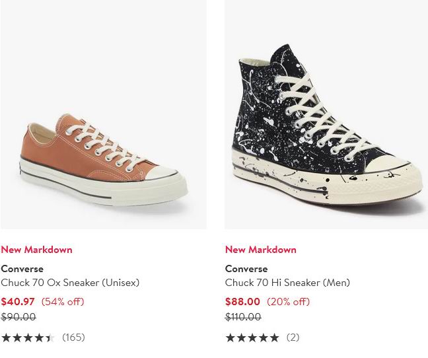Click the last star in the Hi Sneaker rating
This screenshot has height=358, width=428.
click(x=274, y=338)
